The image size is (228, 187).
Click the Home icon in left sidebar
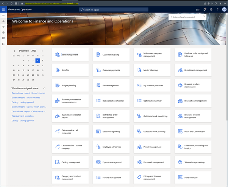(x=3, y=21)
